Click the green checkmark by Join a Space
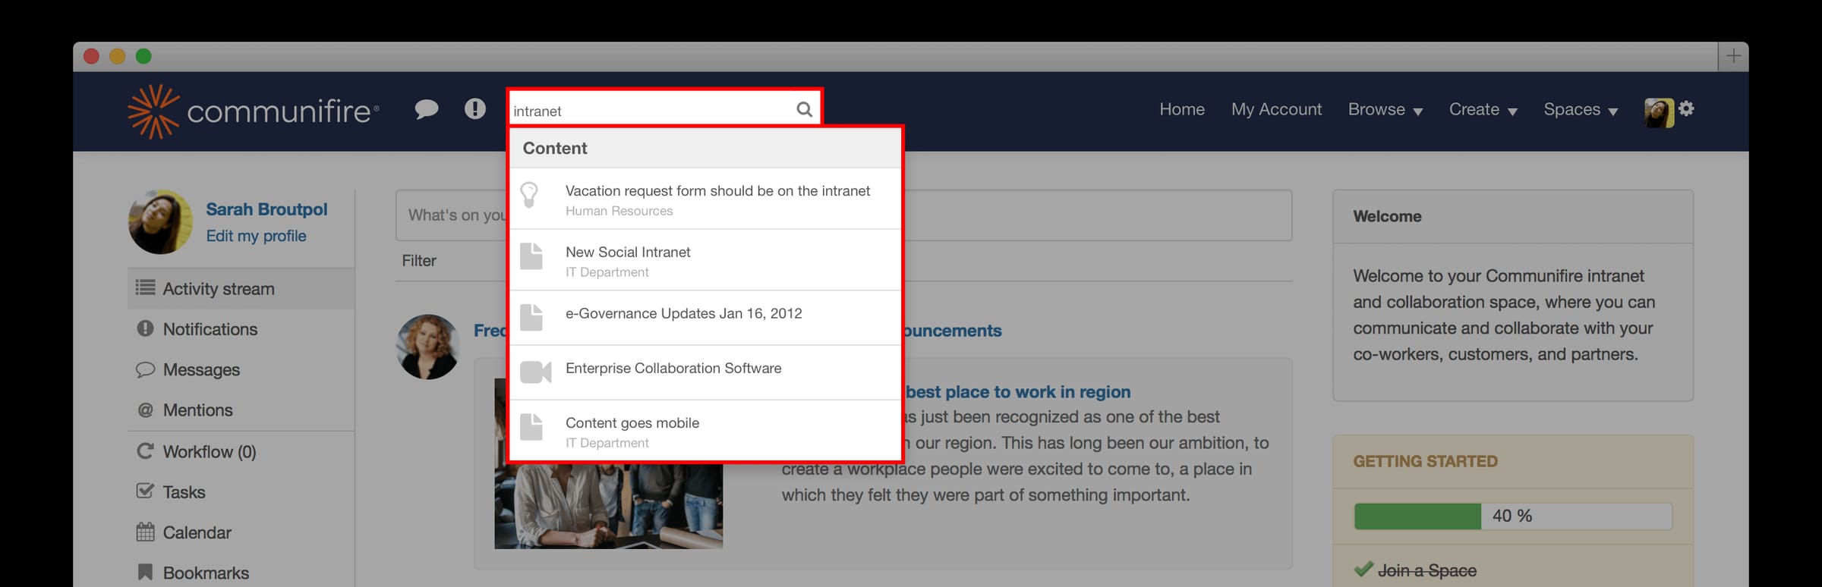This screenshot has height=587, width=1822. [1363, 569]
